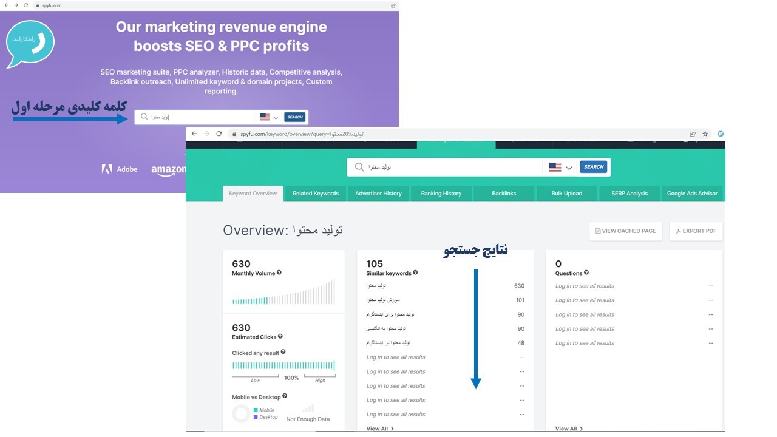
Task: Click help icon next to Similar keywords
Action: pyautogui.click(x=416, y=273)
